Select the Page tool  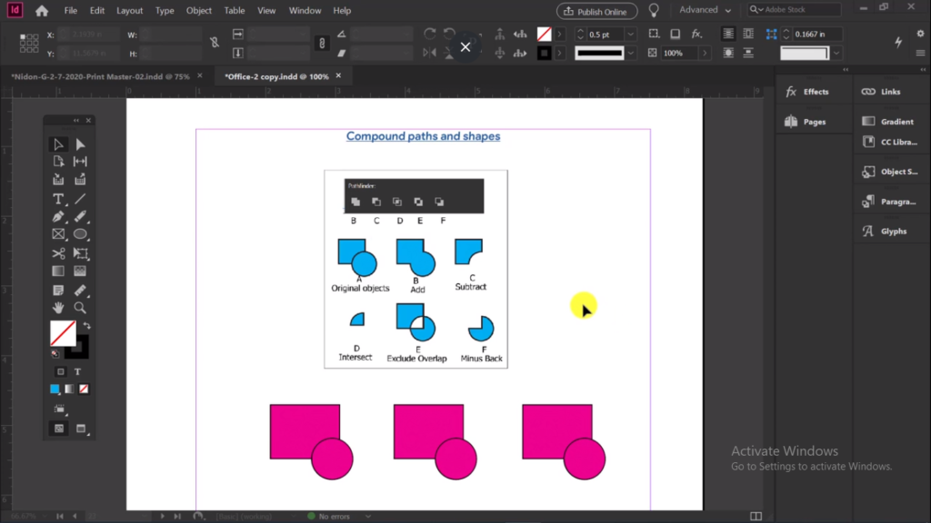(58, 162)
